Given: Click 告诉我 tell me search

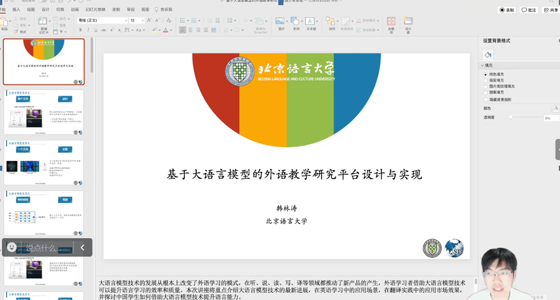Looking at the screenshot, I should pos(163,10).
